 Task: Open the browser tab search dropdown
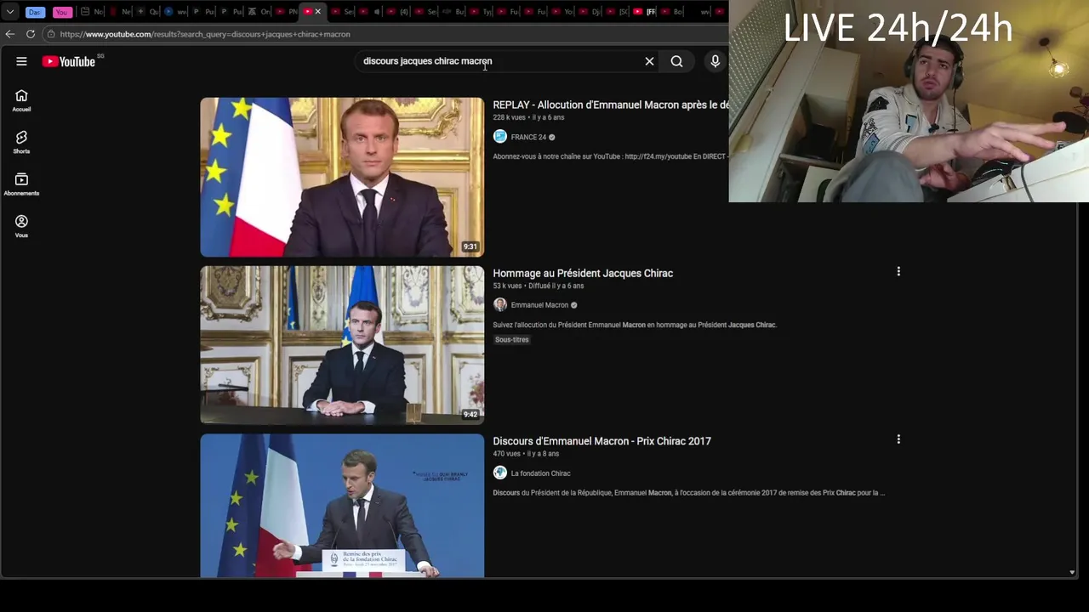coord(10,12)
